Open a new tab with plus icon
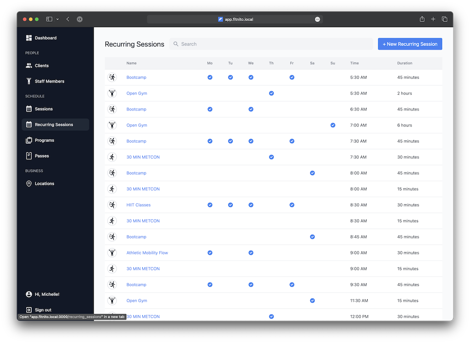The image size is (470, 343). coord(433,19)
